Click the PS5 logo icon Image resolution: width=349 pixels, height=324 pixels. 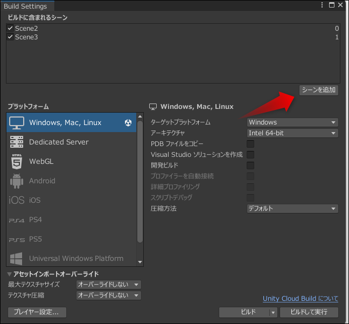pyautogui.click(x=17, y=240)
